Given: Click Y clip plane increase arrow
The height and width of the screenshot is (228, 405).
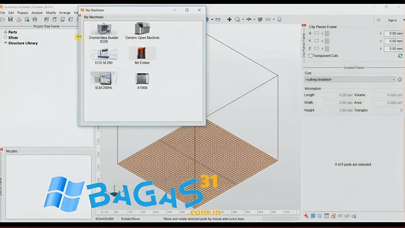Looking at the screenshot, I should [380, 41].
